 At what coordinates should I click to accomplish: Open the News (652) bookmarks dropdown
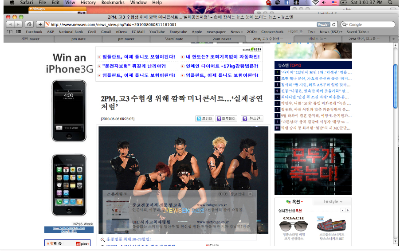click(x=331, y=32)
